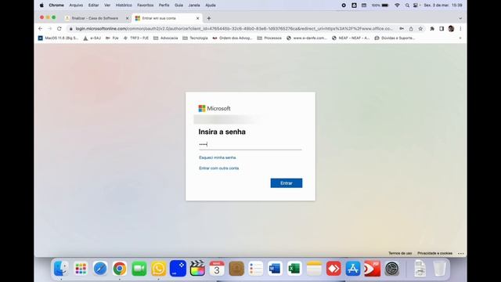Click the share page icon

pos(411,28)
